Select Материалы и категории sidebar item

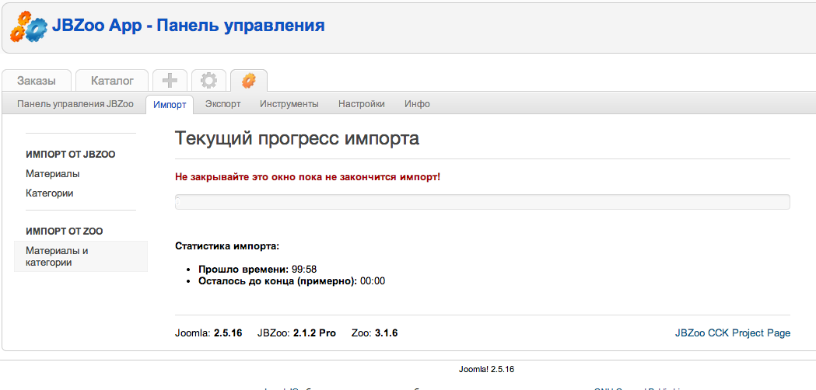[57, 256]
